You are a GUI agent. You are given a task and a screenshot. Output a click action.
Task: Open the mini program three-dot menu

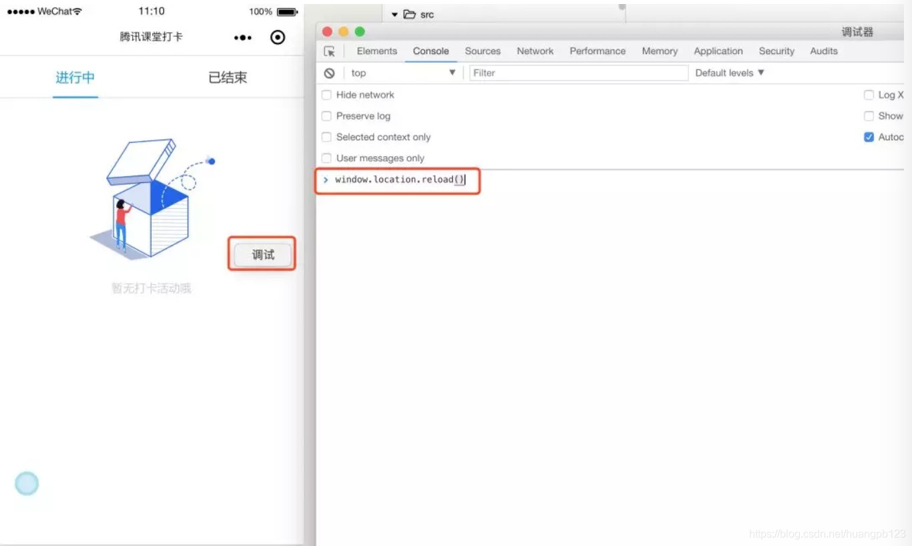point(243,38)
